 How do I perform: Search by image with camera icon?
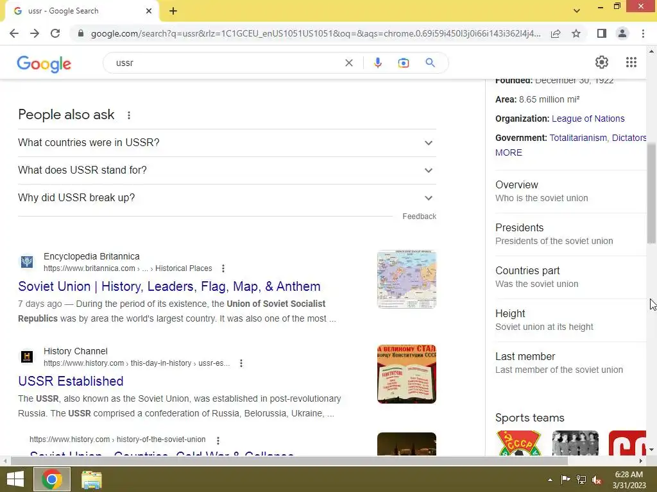[403, 63]
